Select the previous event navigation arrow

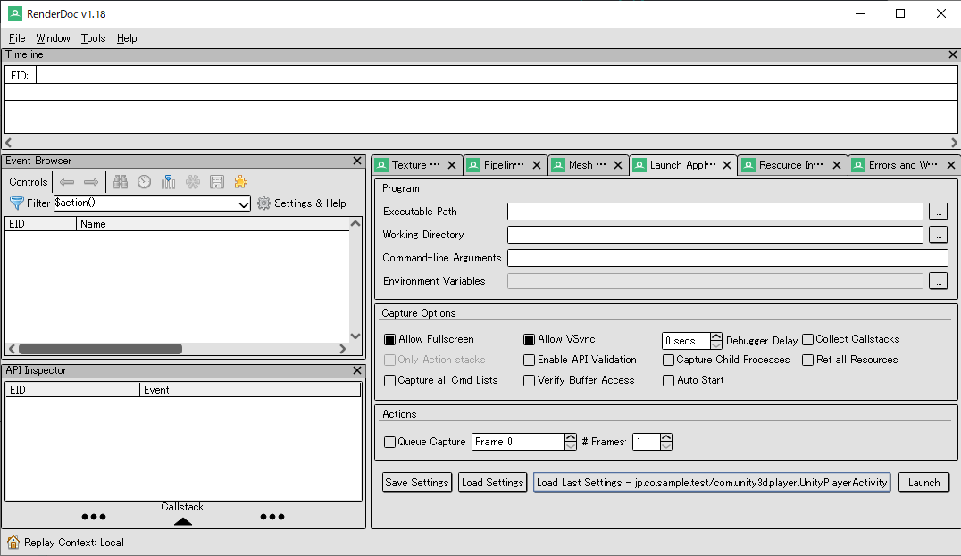coord(69,181)
